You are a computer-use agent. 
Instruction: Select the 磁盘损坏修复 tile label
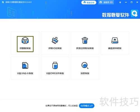pos(115,48)
